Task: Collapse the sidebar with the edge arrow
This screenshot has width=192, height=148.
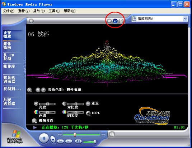Action: pyautogui.click(x=25, y=69)
